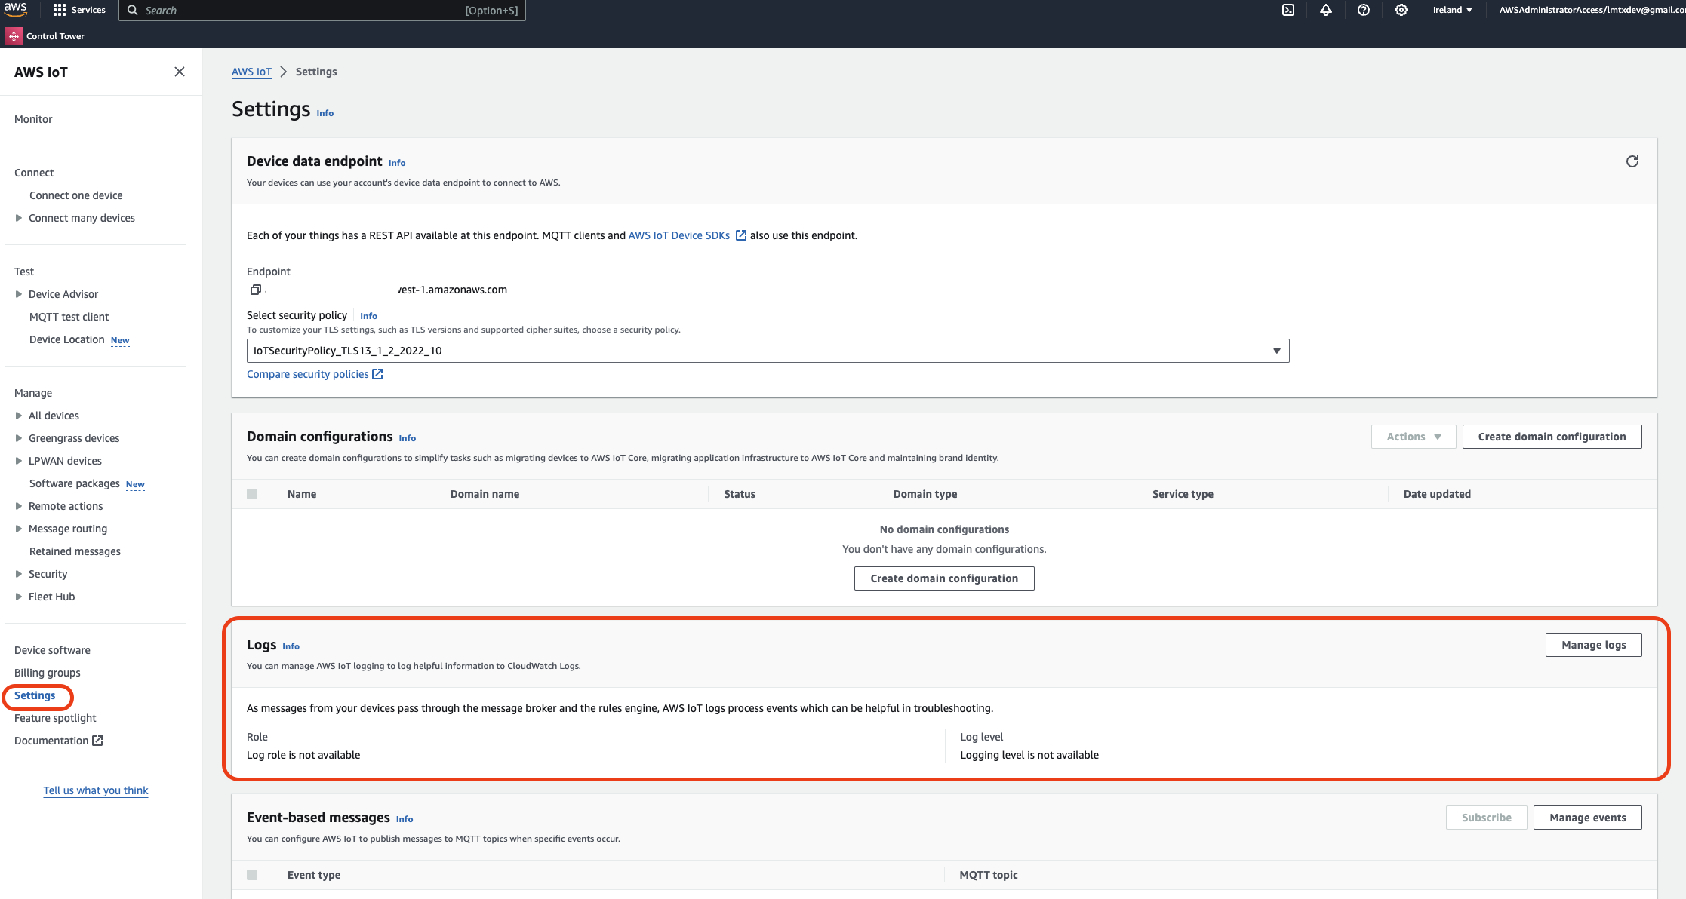Open Tell us what you think link
This screenshot has width=1686, height=899.
coord(96,790)
